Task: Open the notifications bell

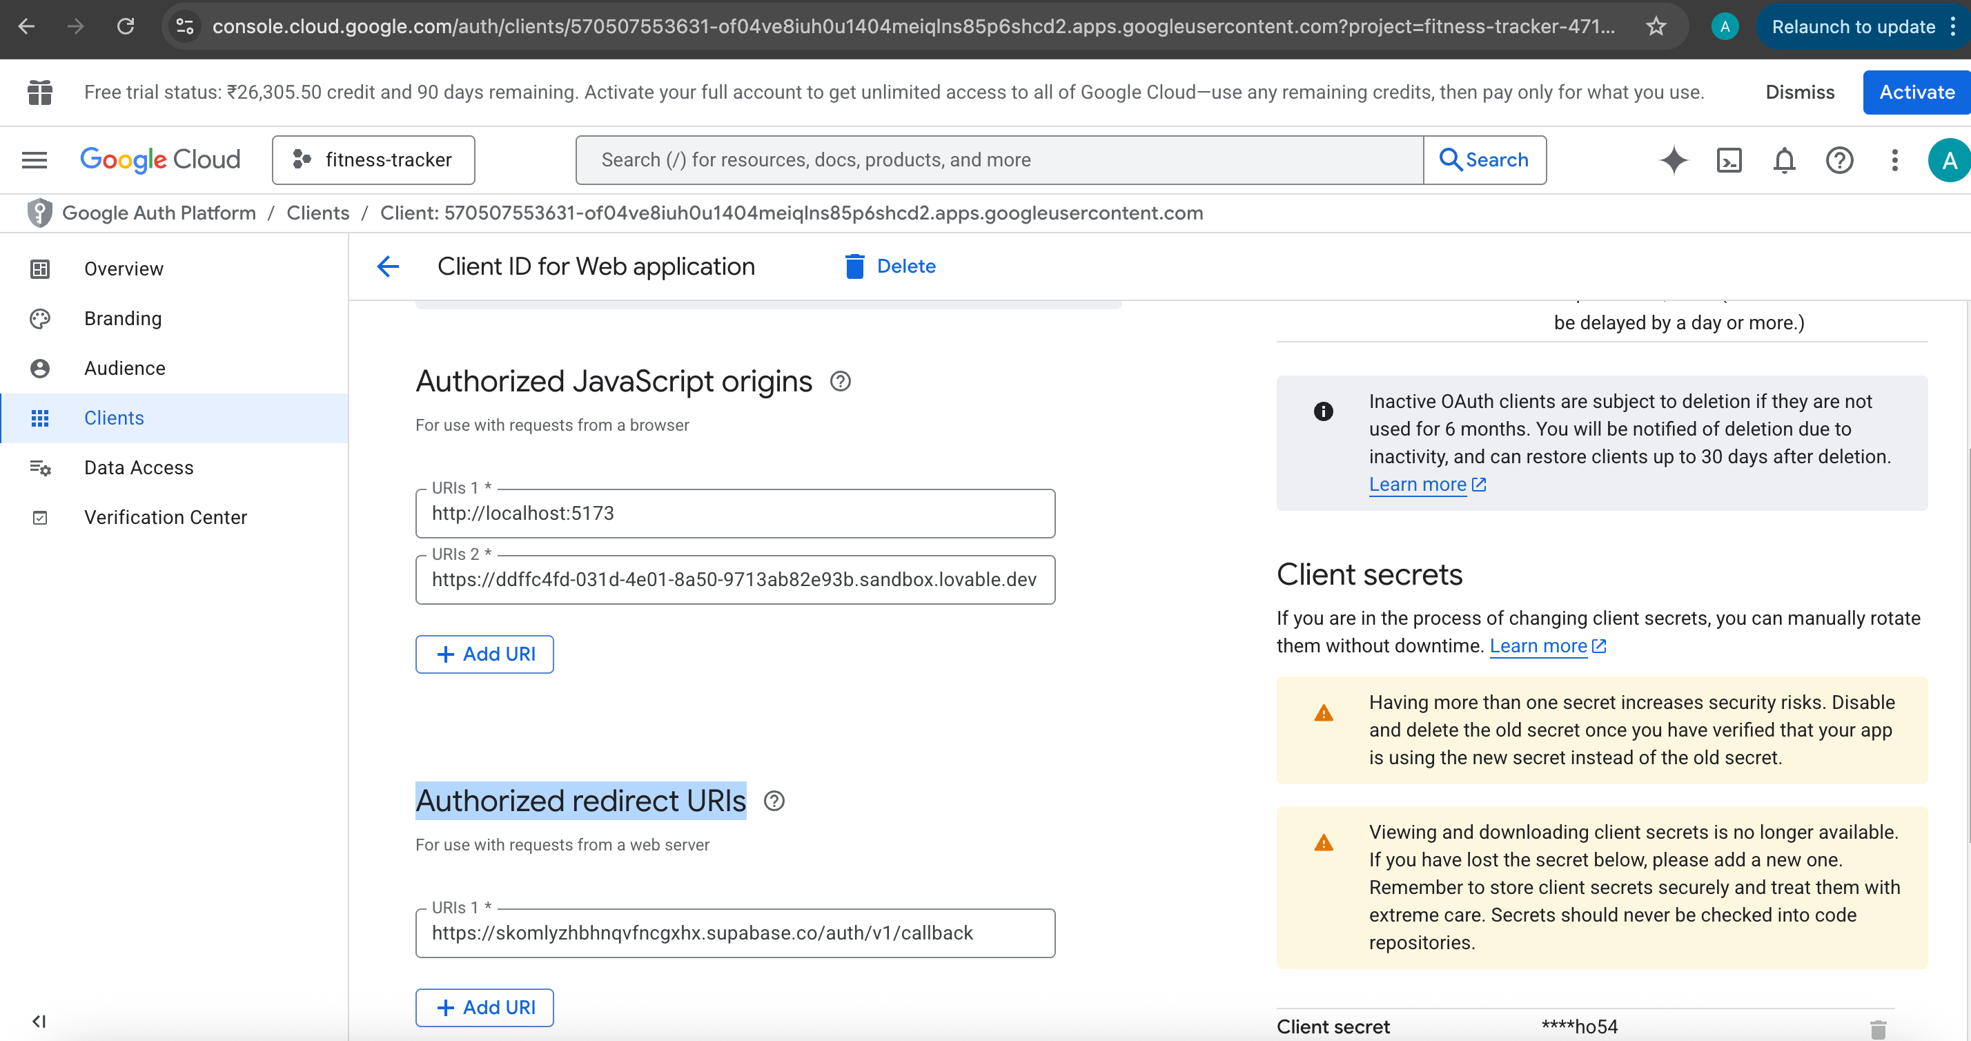Action: click(1783, 160)
